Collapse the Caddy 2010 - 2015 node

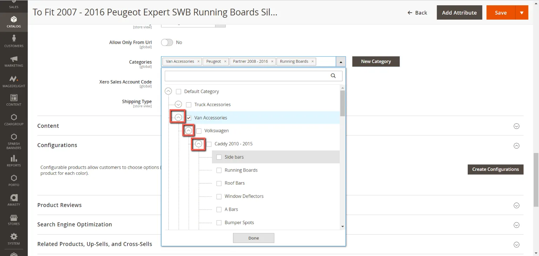(x=199, y=144)
